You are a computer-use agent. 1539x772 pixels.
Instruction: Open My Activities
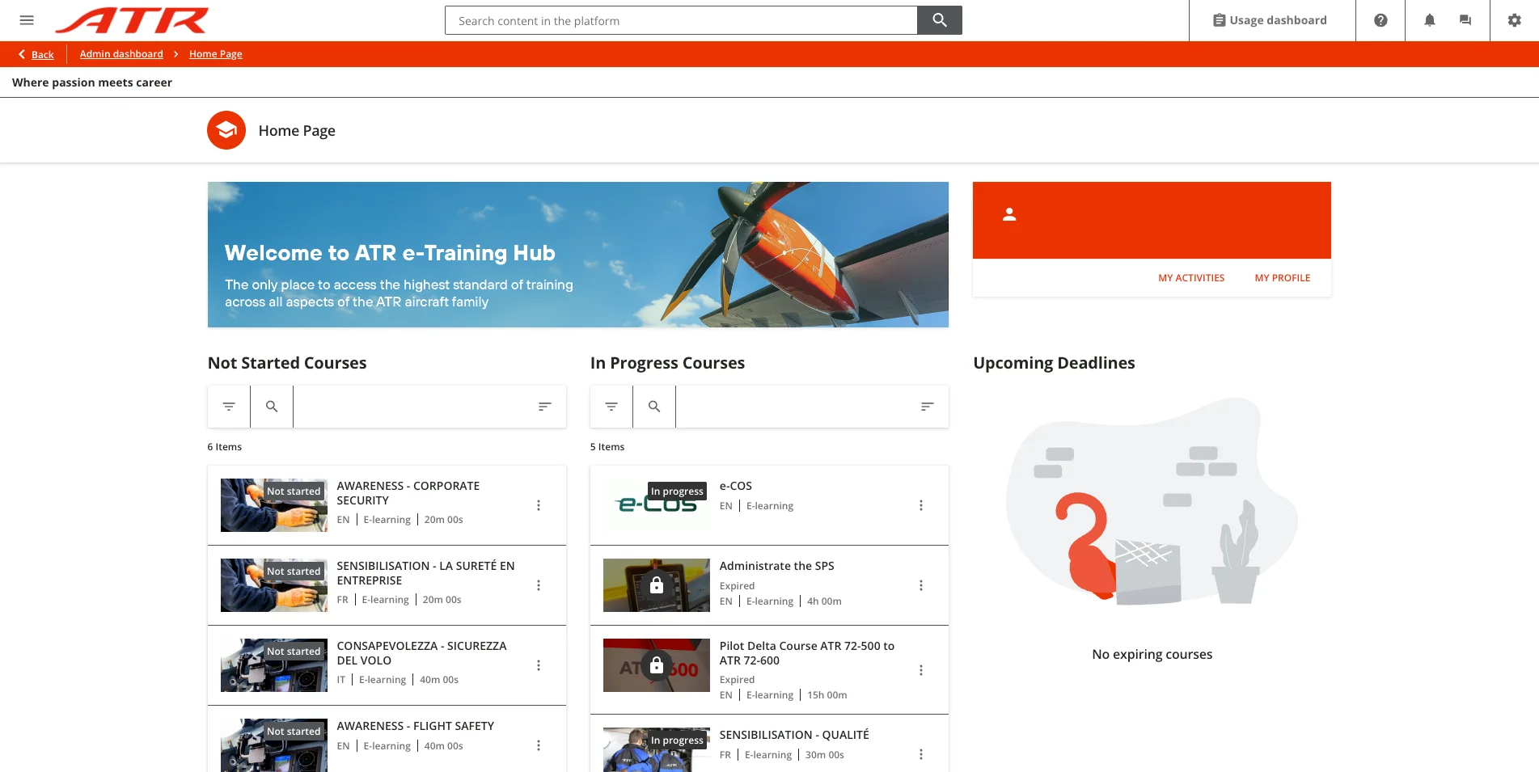tap(1191, 278)
